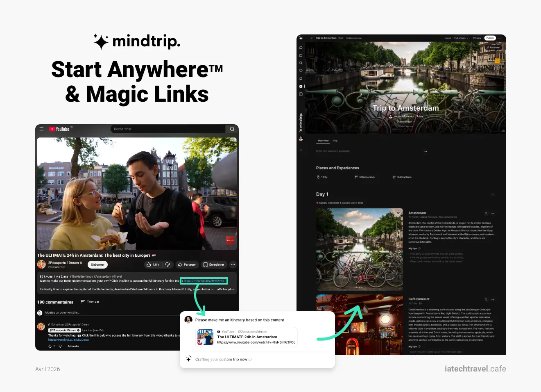Go back with the chevron beside Trip to Amsterdam
Viewport: 541px width, 392px height.
point(312,38)
